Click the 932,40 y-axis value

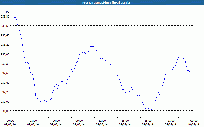click(5, 83)
